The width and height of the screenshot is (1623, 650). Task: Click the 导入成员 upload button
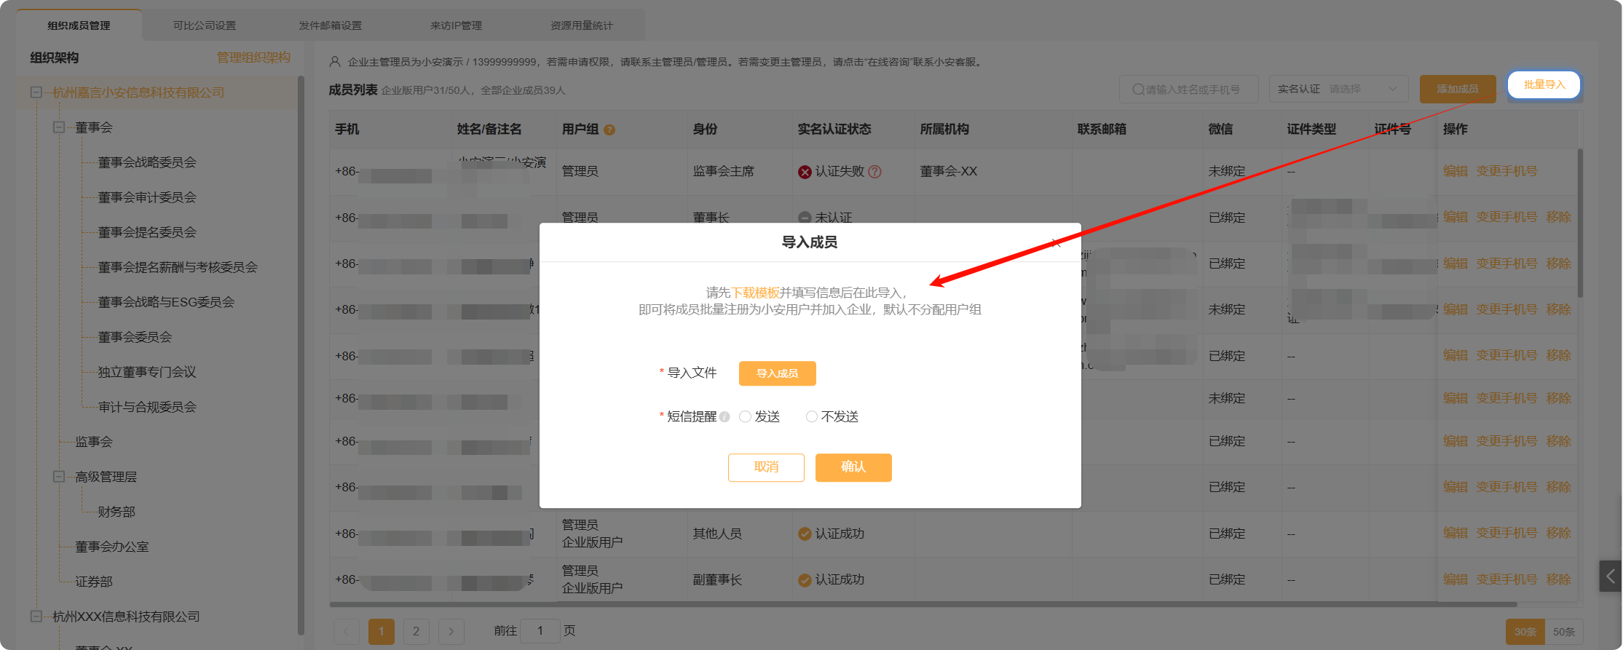[x=777, y=373]
